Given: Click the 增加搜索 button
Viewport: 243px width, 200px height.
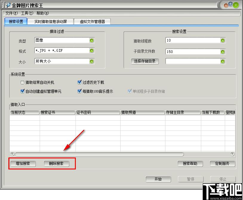Looking at the screenshot, I should (23, 164).
